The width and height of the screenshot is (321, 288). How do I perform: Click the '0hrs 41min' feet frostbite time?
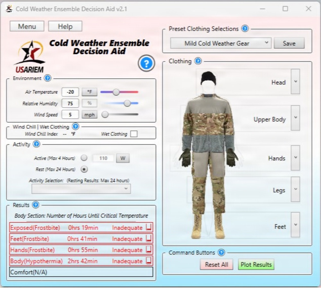pos(82,239)
